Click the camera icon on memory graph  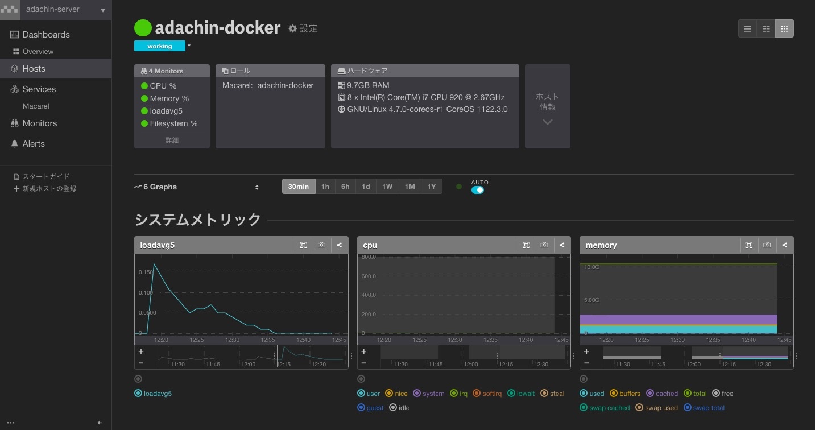[x=767, y=245]
